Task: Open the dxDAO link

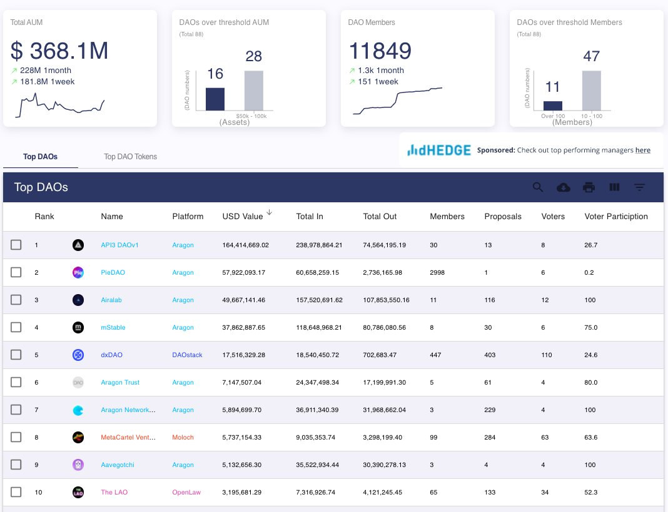Action: click(x=111, y=355)
